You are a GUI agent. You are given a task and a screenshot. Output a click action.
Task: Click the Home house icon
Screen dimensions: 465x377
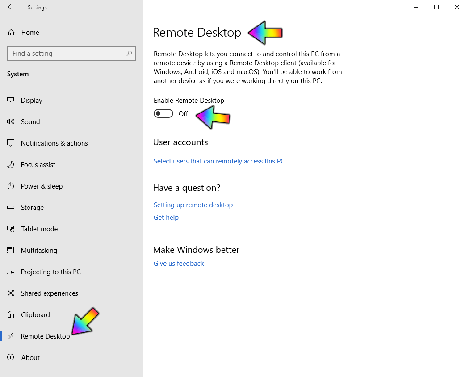[x=11, y=32]
